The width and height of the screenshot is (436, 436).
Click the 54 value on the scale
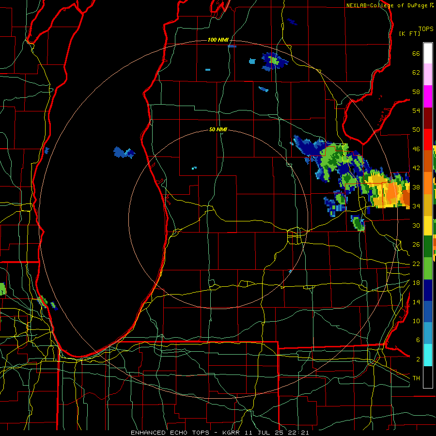click(x=416, y=110)
